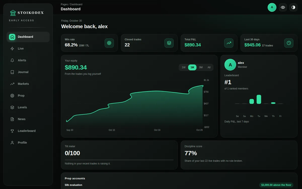
Task: Click the Journal book icon
Action: (x=12, y=72)
